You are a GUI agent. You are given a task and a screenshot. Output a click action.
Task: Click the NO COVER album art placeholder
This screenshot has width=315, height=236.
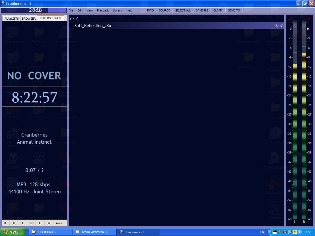34,76
